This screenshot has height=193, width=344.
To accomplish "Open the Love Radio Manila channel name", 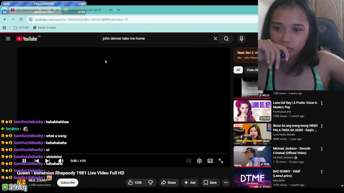I will (x=284, y=135).
